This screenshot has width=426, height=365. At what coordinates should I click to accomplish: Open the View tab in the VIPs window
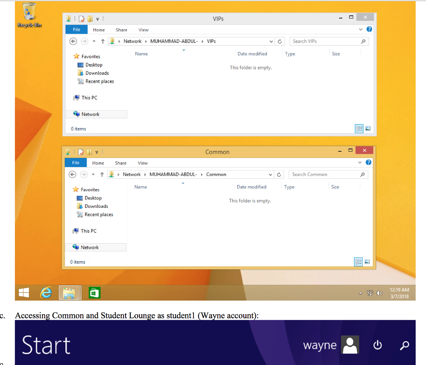click(x=144, y=30)
